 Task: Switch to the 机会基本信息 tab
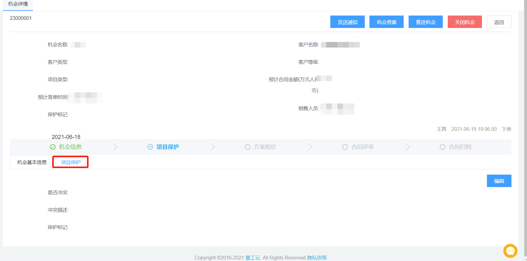pos(32,162)
